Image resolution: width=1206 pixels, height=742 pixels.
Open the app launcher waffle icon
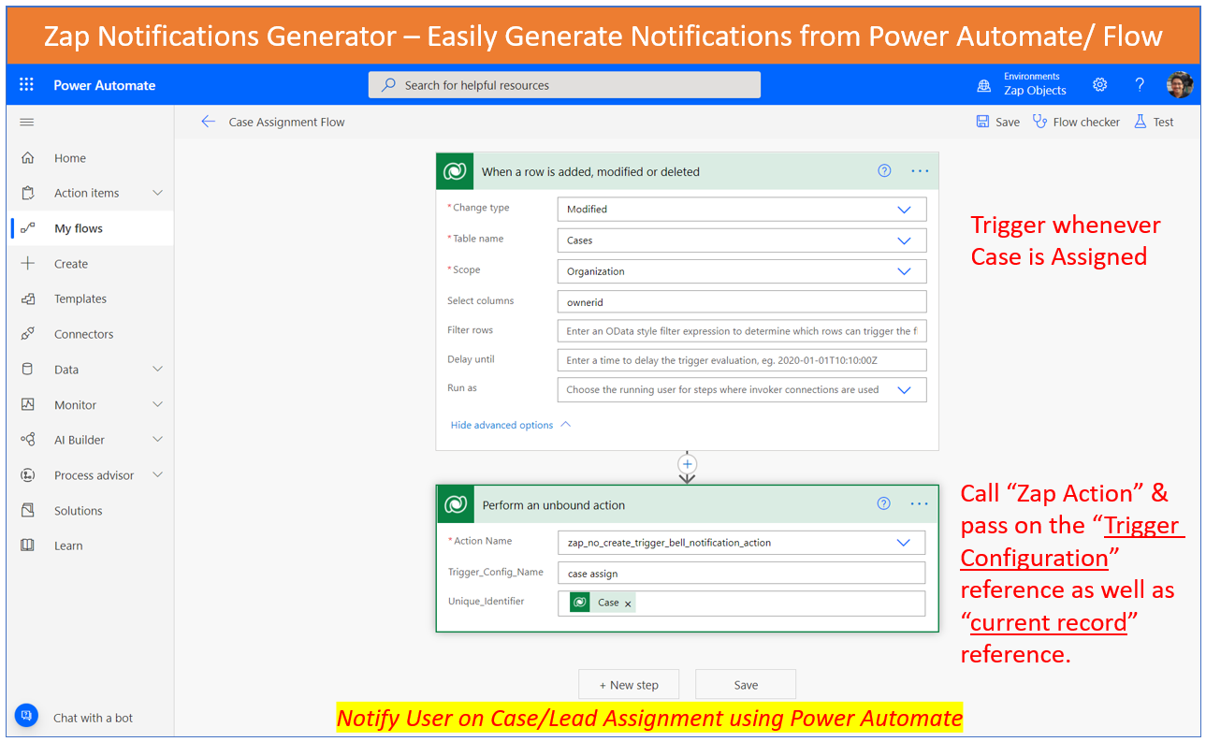pos(26,85)
